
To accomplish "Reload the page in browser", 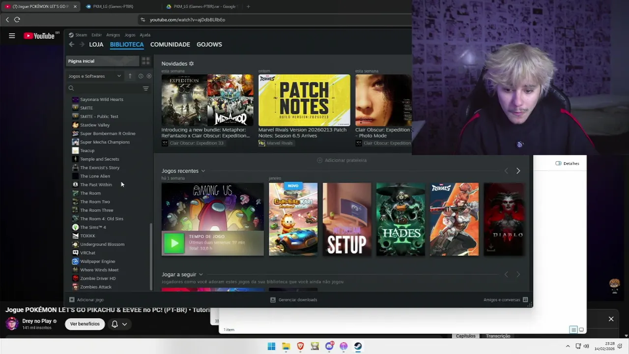I will click(x=17, y=20).
